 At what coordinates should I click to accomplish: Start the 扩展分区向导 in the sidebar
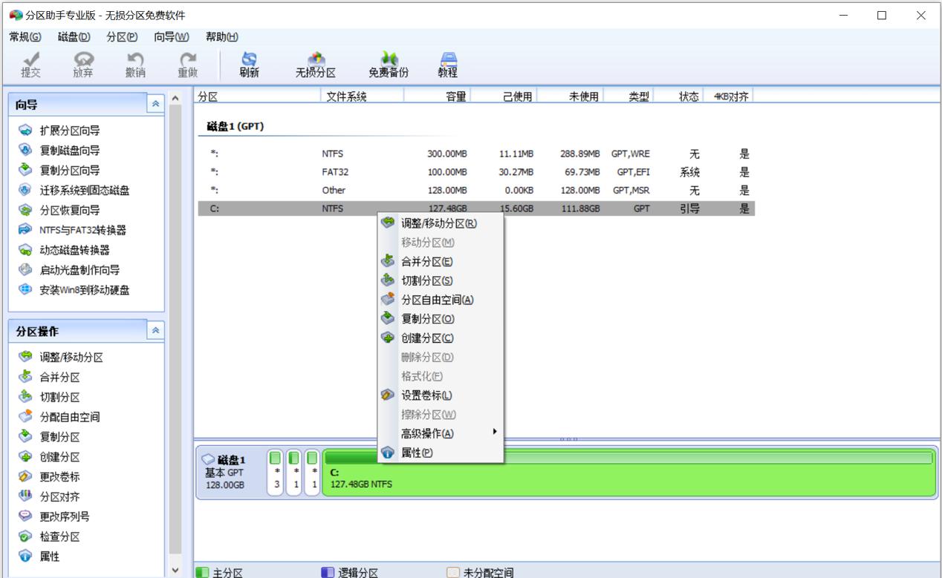click(x=59, y=131)
